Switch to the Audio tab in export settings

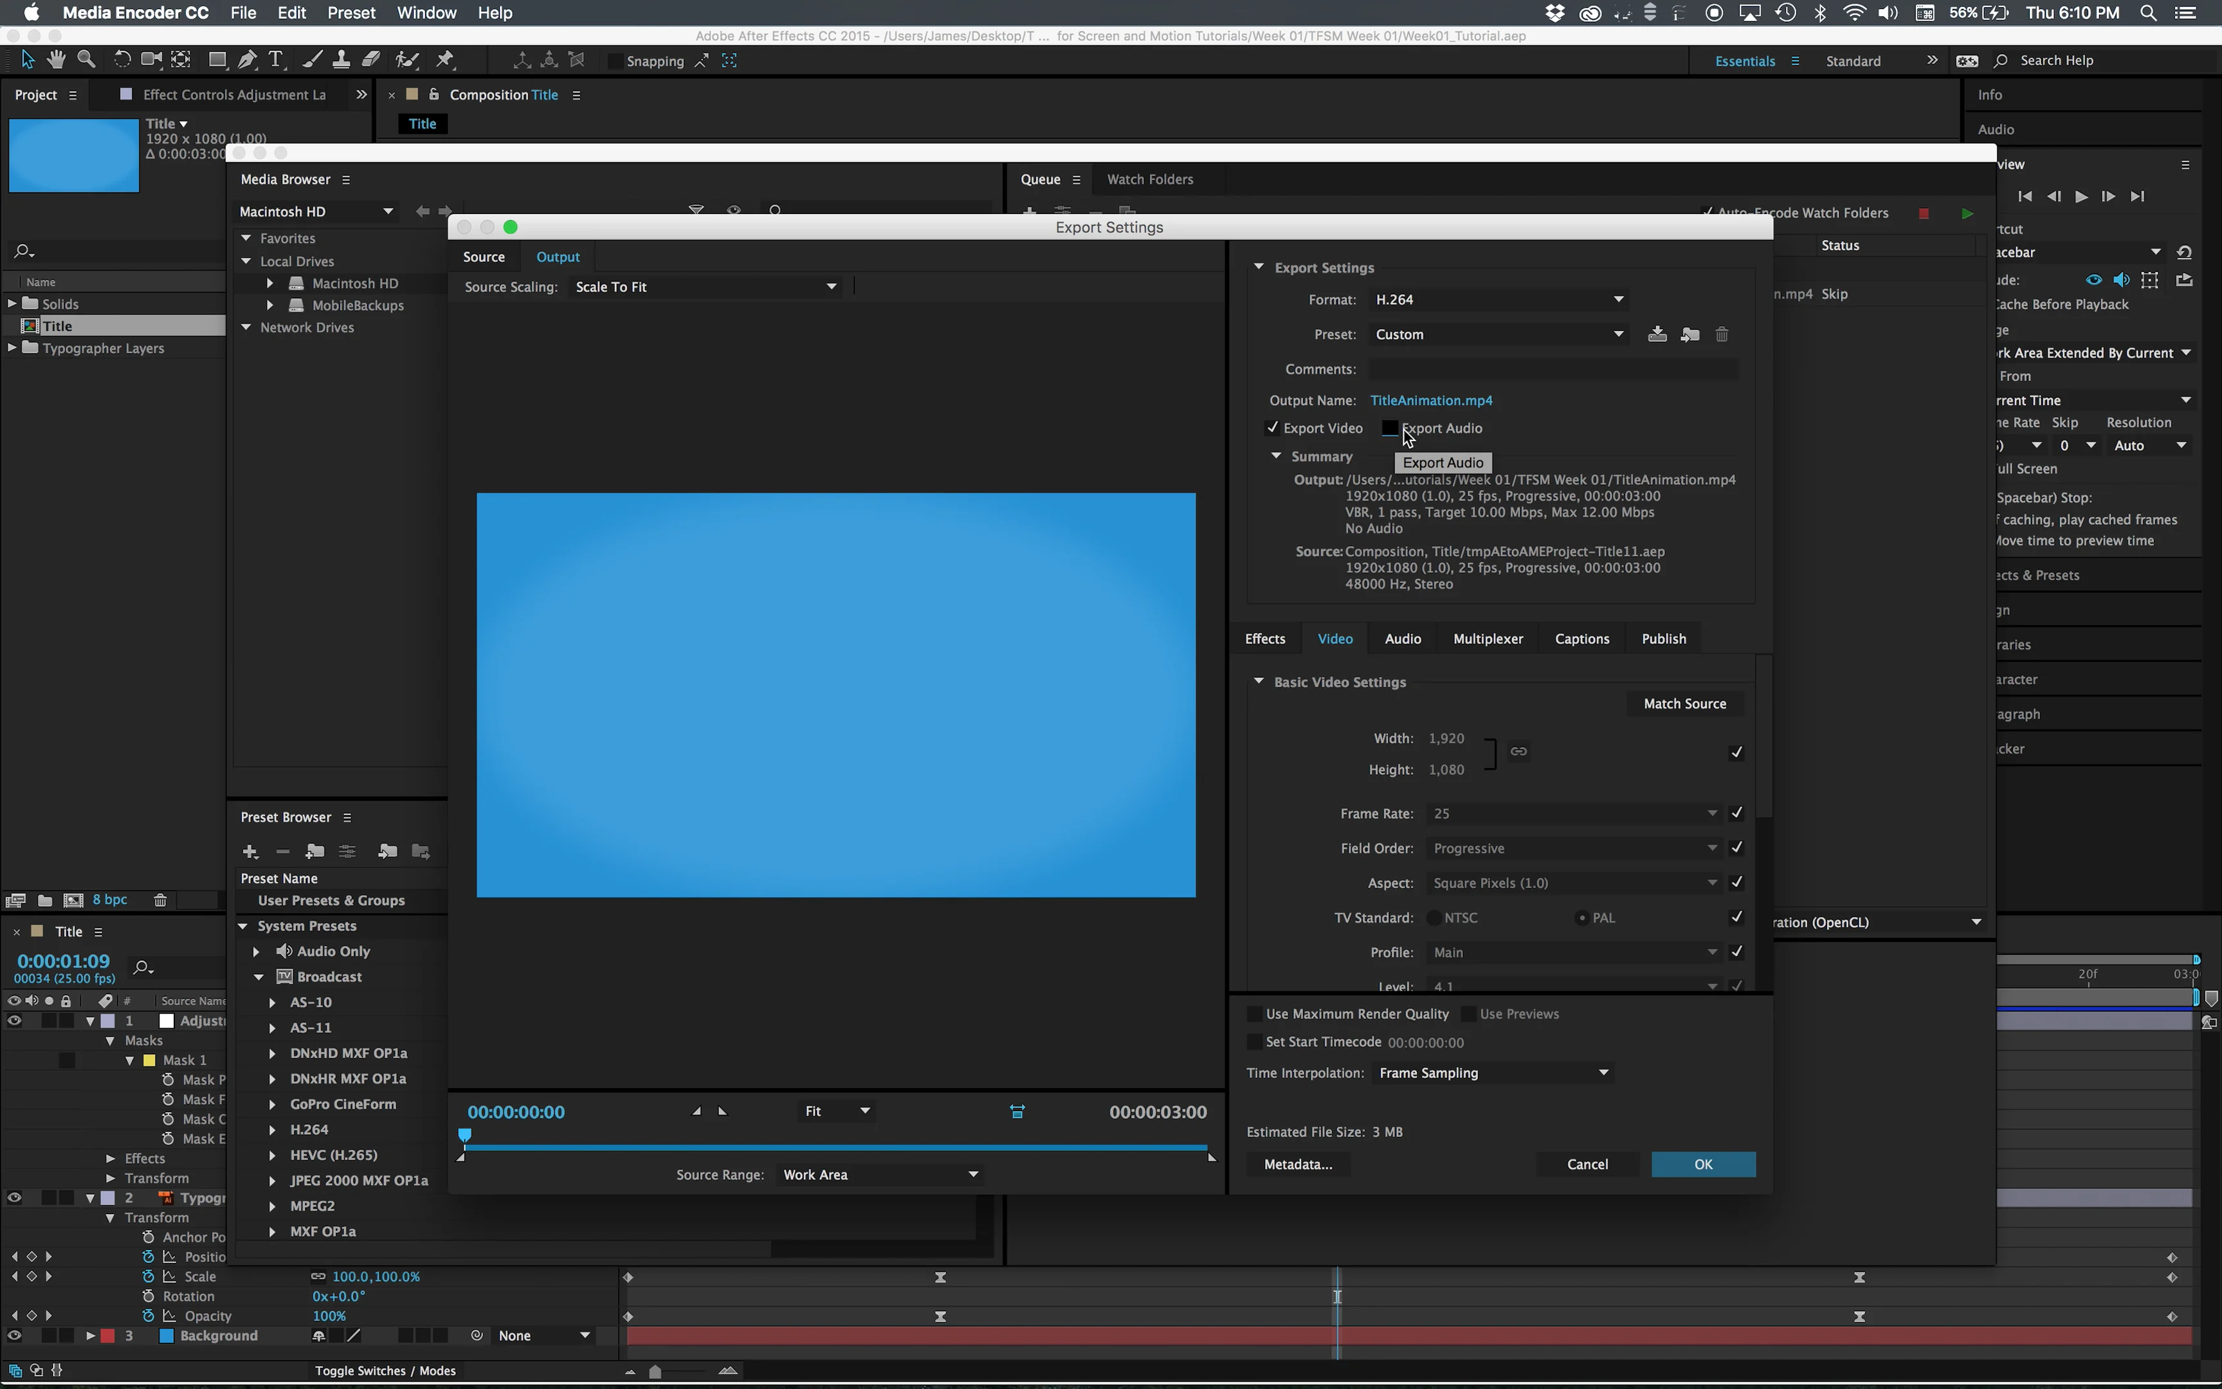[x=1403, y=637]
